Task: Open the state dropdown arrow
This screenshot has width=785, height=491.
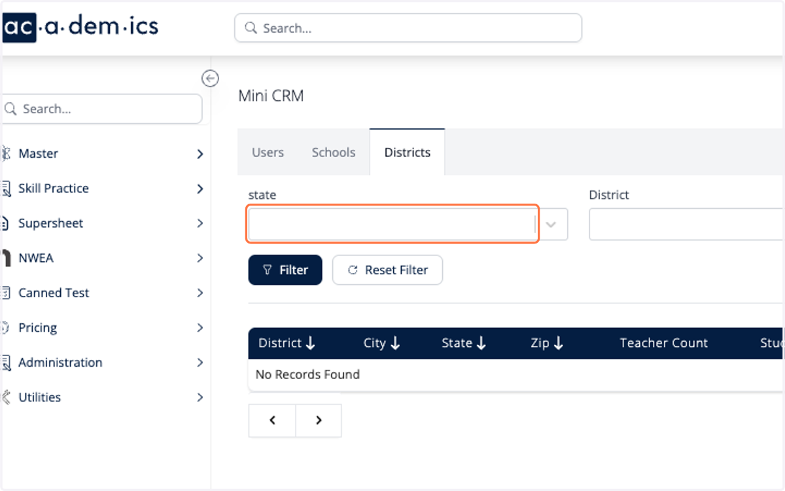Action: pyautogui.click(x=551, y=225)
